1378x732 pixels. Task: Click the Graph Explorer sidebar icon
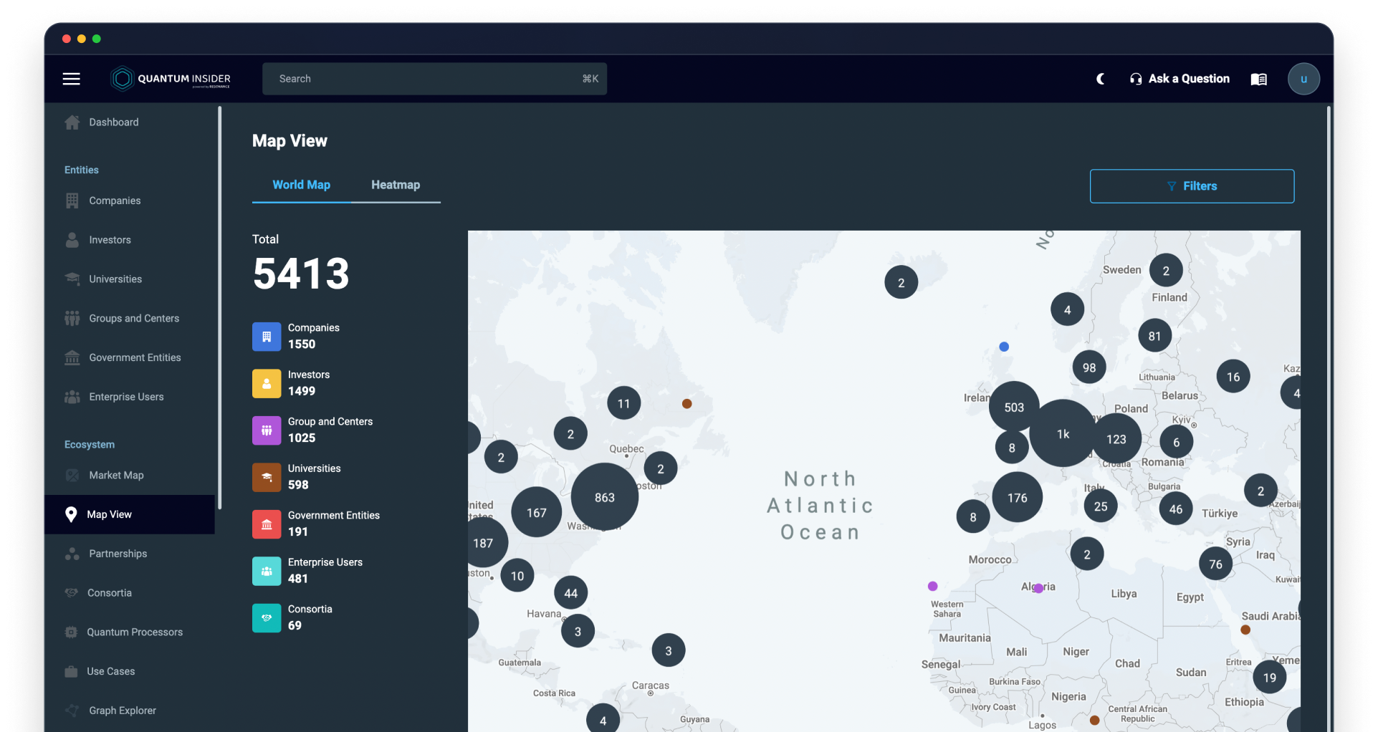pyautogui.click(x=72, y=711)
